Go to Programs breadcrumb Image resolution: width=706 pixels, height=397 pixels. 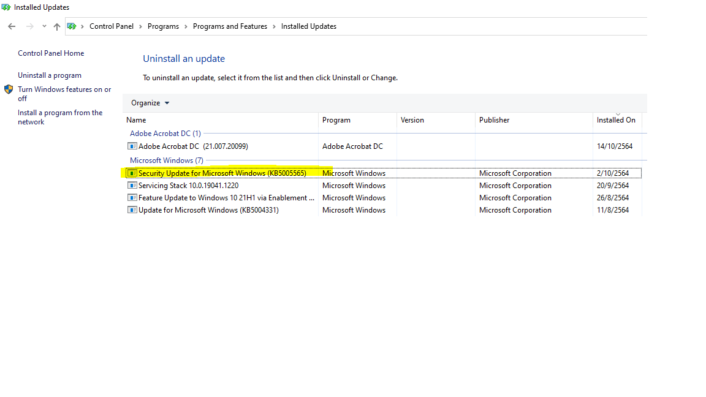coord(163,26)
